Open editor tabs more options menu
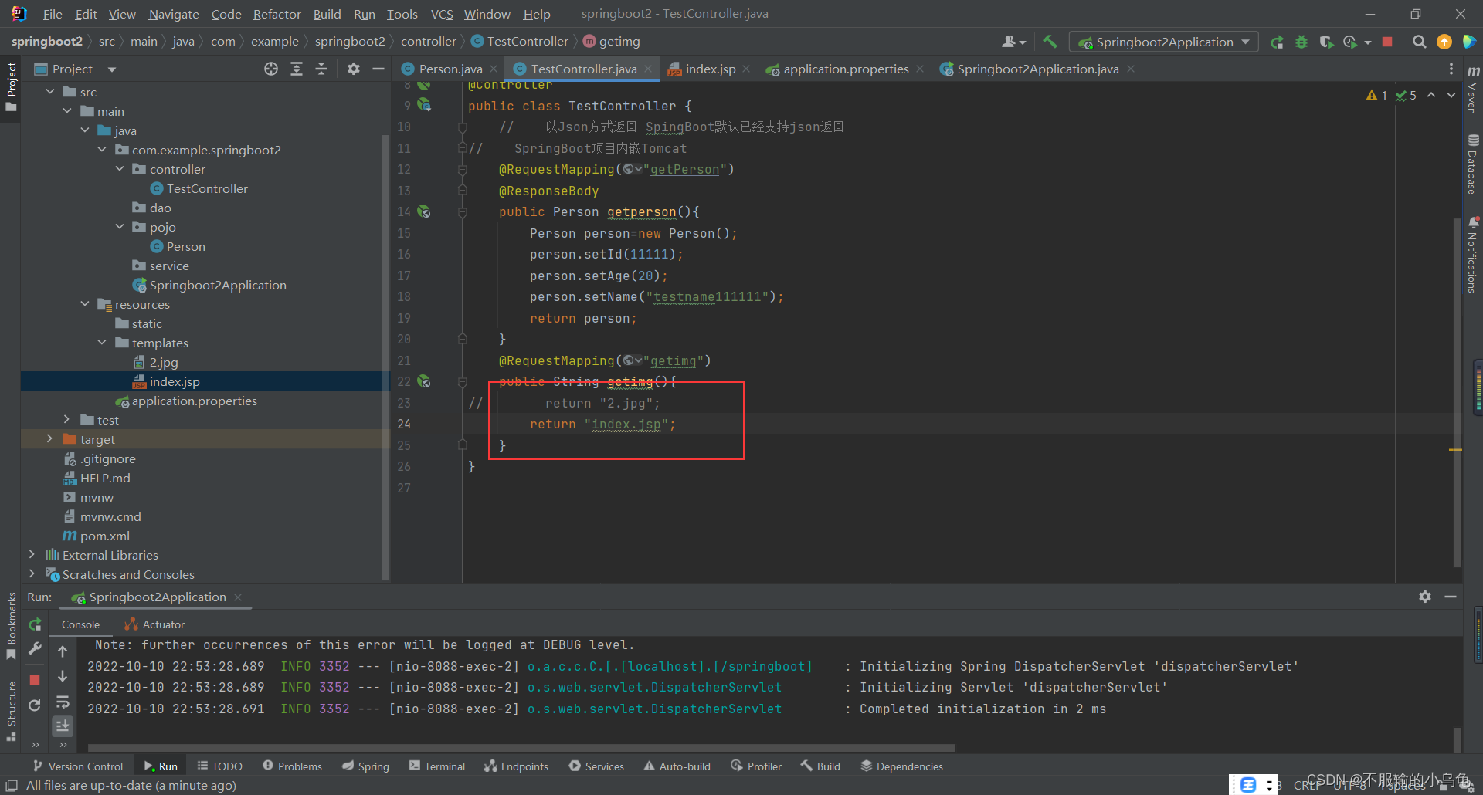 point(1451,69)
